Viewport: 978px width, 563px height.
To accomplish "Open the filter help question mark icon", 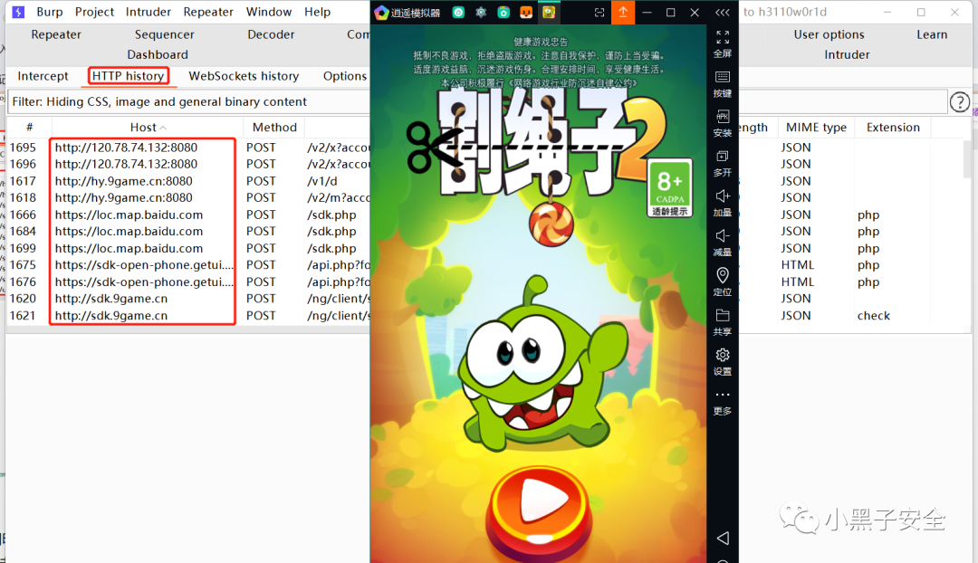I will [959, 101].
